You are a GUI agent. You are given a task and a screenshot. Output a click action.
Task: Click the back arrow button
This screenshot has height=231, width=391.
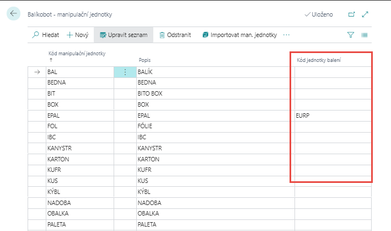[13, 14]
